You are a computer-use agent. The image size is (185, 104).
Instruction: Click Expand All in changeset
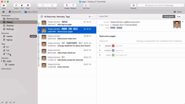(103, 41)
